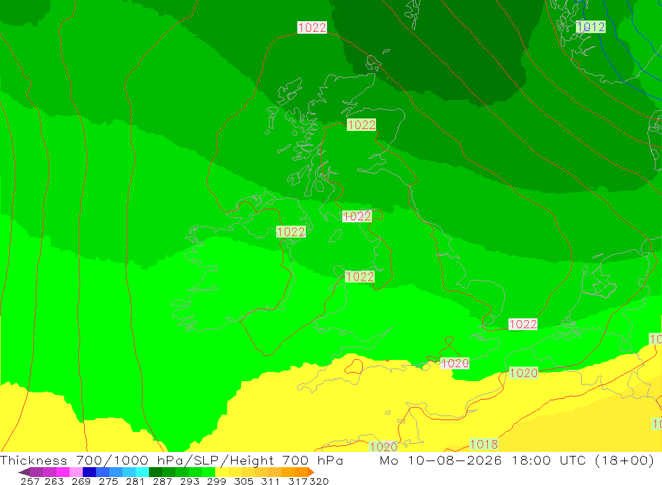
Task: Click legend value 317
Action: (x=298, y=482)
